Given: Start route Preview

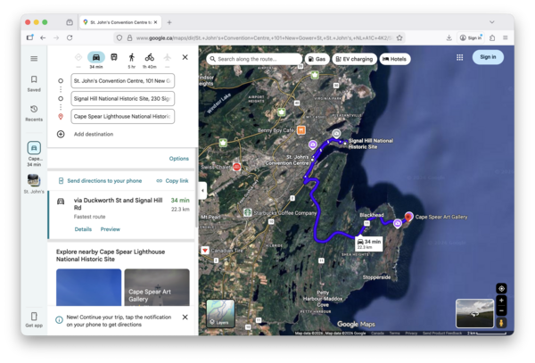Looking at the screenshot, I should 111,229.
